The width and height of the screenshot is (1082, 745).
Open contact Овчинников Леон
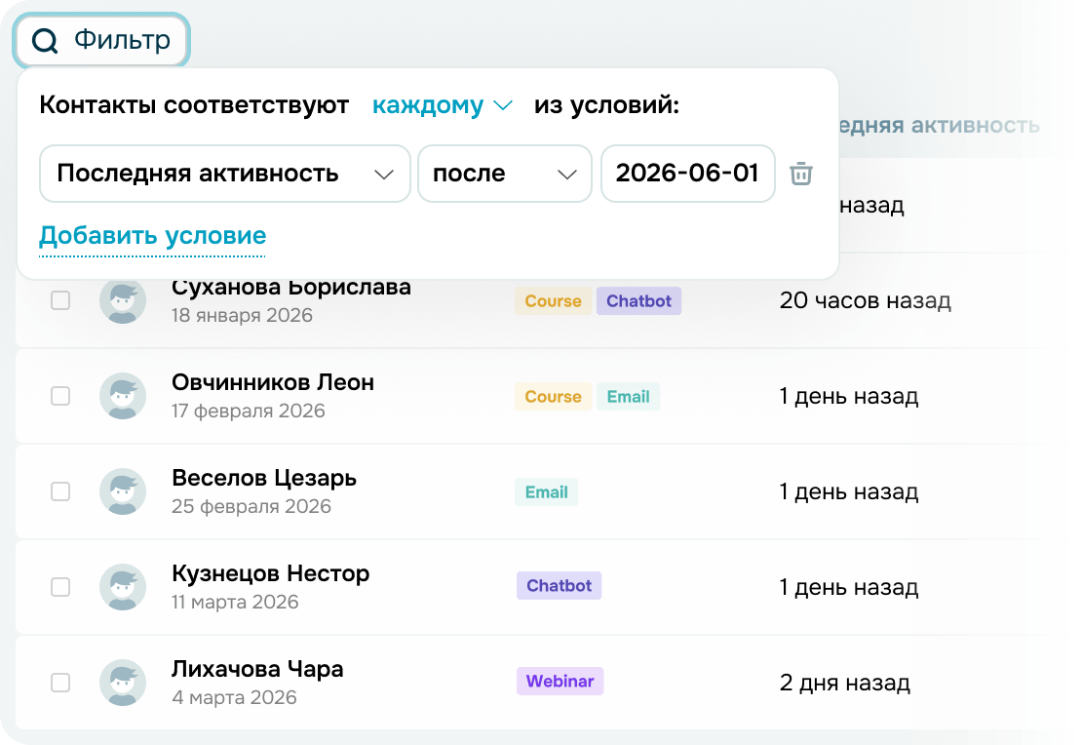pyautogui.click(x=273, y=382)
